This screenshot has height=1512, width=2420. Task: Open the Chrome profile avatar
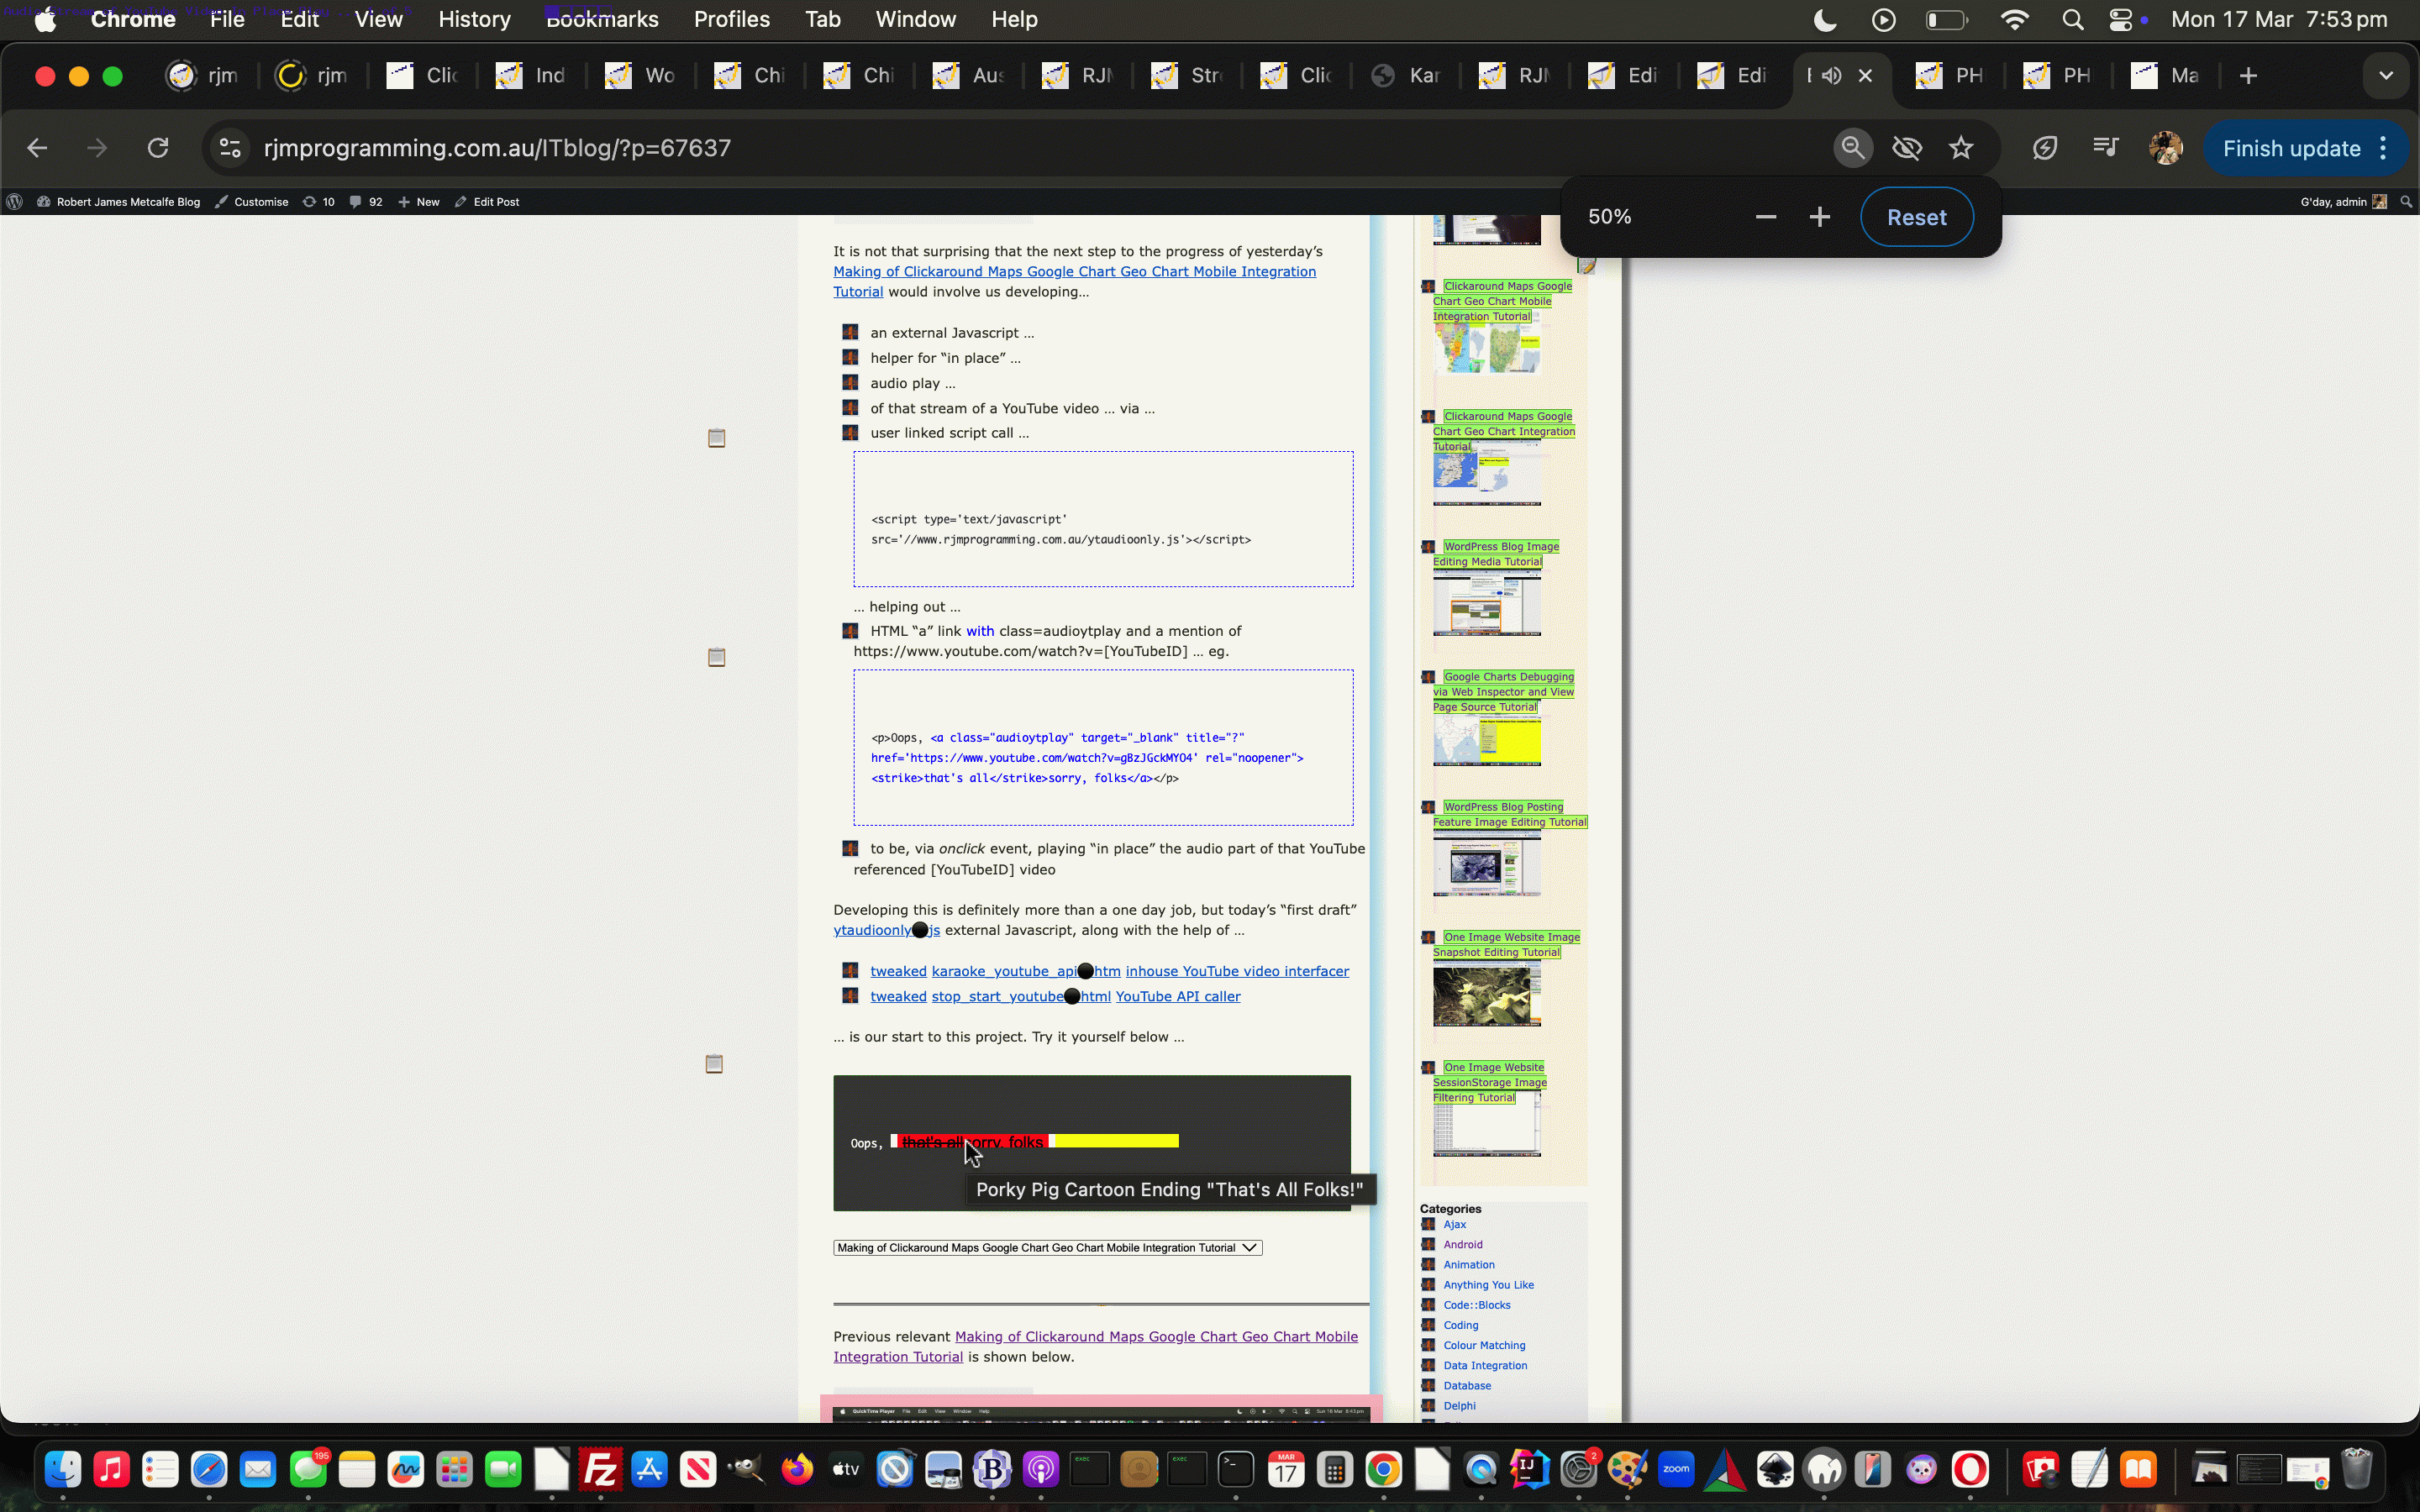click(x=2165, y=148)
